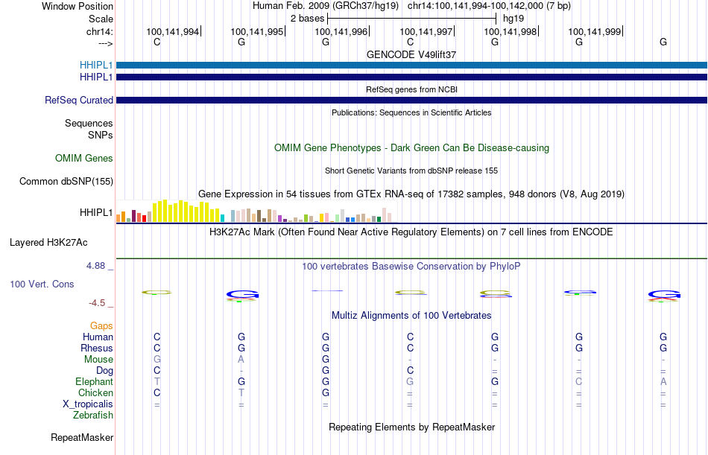The width and height of the screenshot is (708, 455).
Task: Click coordinate label 100,141,994
Action: tap(172, 31)
